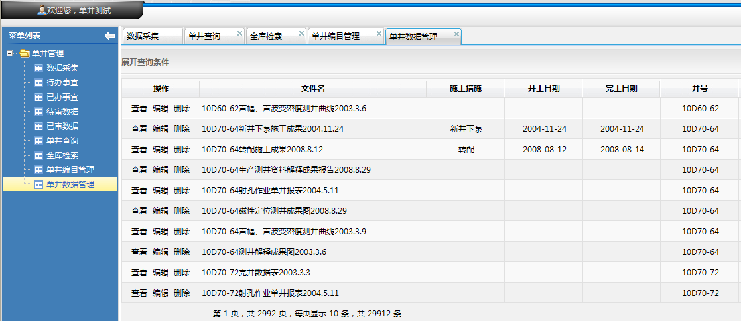Click the grid icon next to 数据采集
The width and height of the screenshot is (741, 321).
pos(38,68)
